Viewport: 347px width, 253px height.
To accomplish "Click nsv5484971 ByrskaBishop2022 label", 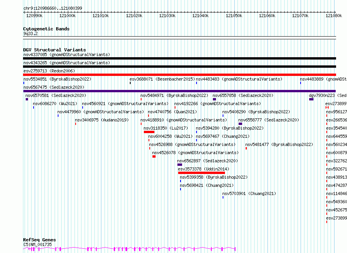I will click(174, 95).
